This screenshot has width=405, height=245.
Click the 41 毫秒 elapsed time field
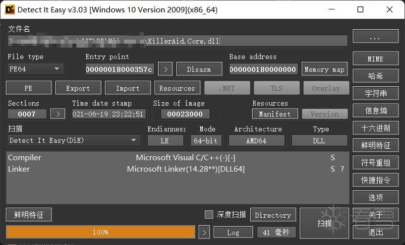coord(277,232)
